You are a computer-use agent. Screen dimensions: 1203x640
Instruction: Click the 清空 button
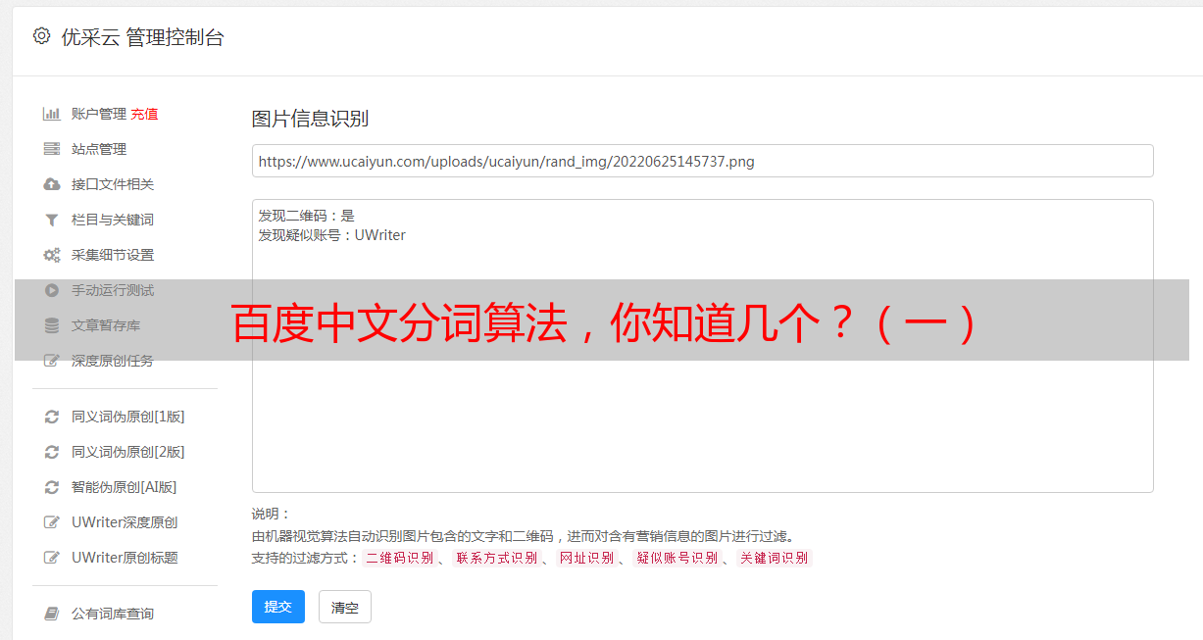pos(345,607)
